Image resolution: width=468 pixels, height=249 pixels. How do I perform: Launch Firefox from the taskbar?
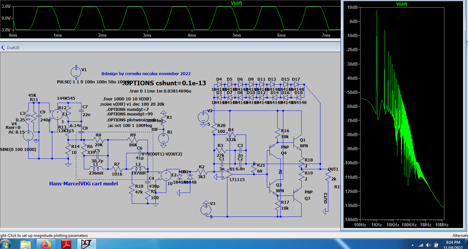[x=46, y=244]
